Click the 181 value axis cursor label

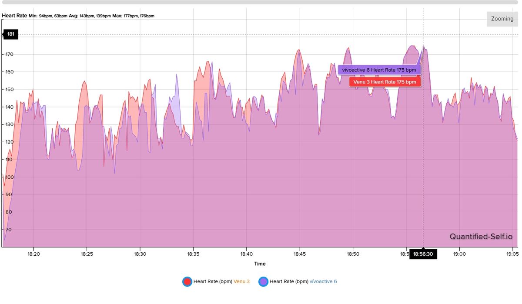pyautogui.click(x=10, y=34)
